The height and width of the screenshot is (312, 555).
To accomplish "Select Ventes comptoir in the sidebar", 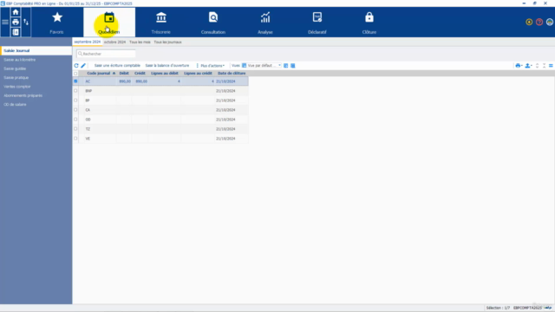I will pyautogui.click(x=17, y=87).
